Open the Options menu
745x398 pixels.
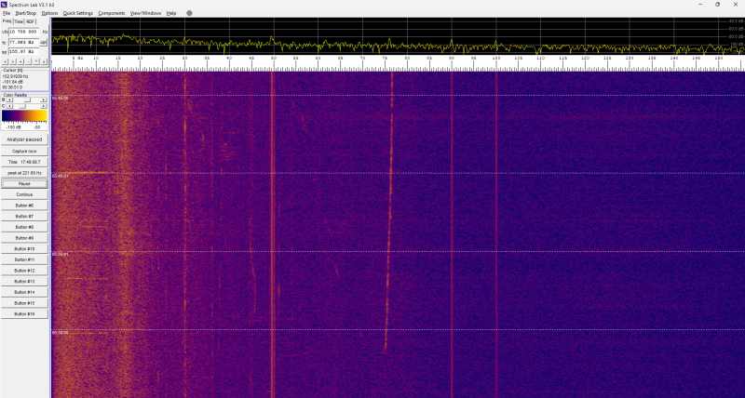[x=49, y=13]
